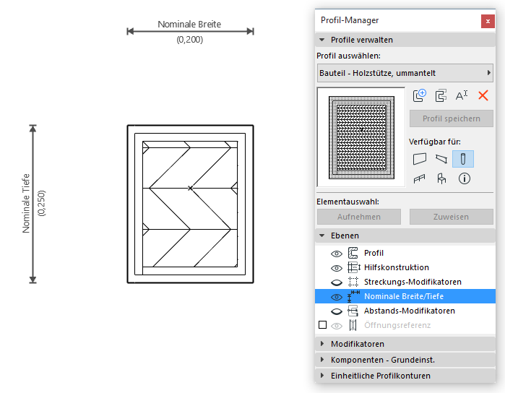
Task: Click the profile origin cross marker
Action: pyautogui.click(x=190, y=188)
